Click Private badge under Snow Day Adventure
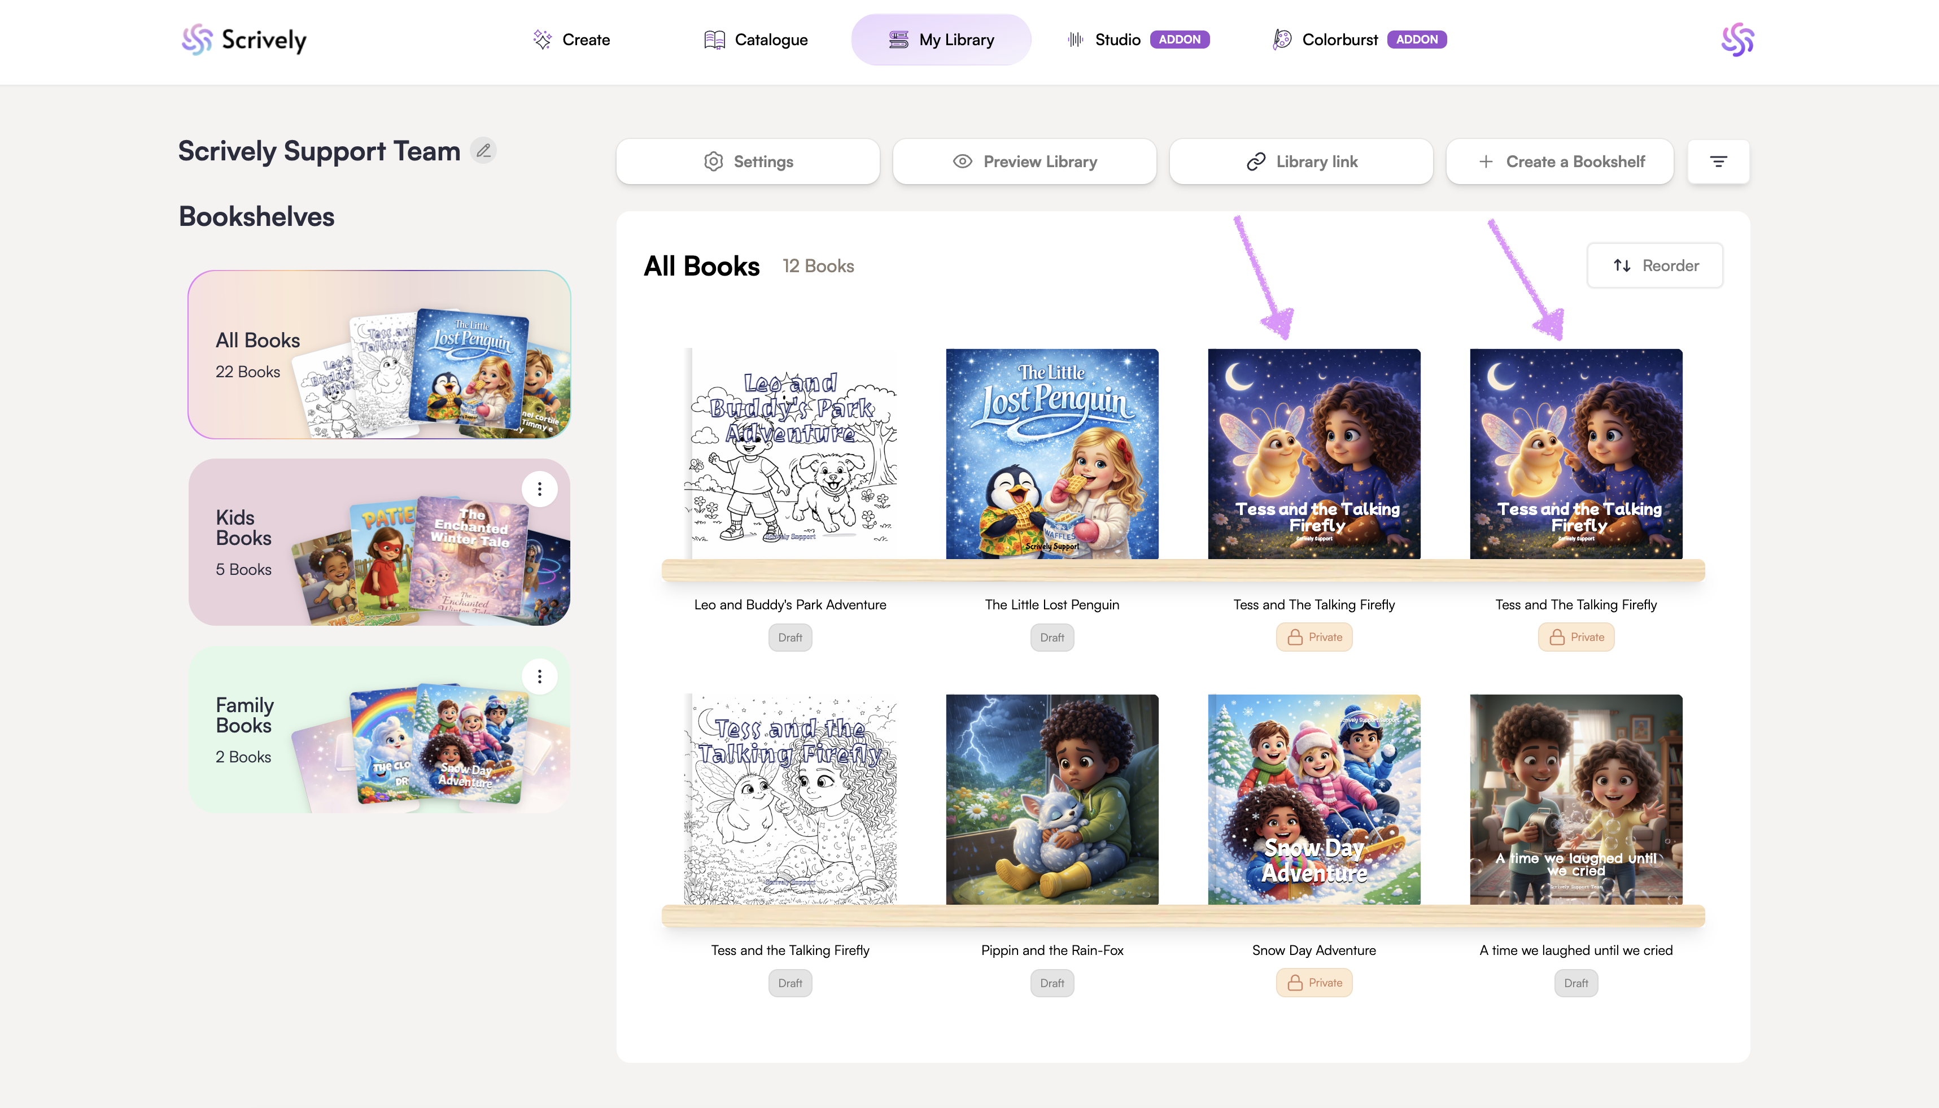The height and width of the screenshot is (1108, 1939). pos(1314,983)
